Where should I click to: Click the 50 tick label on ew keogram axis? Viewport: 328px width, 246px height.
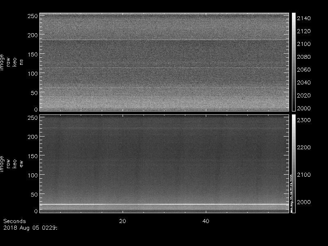pos(34,194)
